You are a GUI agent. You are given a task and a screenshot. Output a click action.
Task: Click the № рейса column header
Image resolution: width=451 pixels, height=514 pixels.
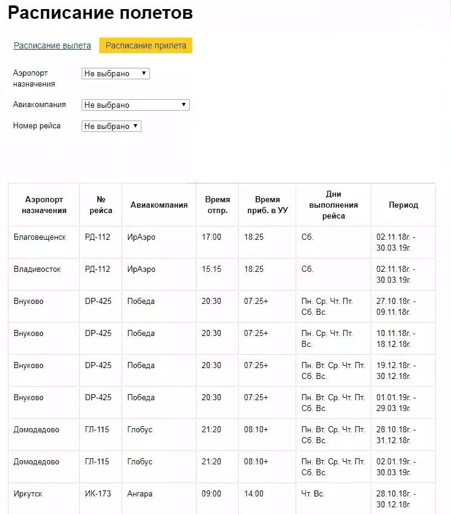pyautogui.click(x=101, y=205)
